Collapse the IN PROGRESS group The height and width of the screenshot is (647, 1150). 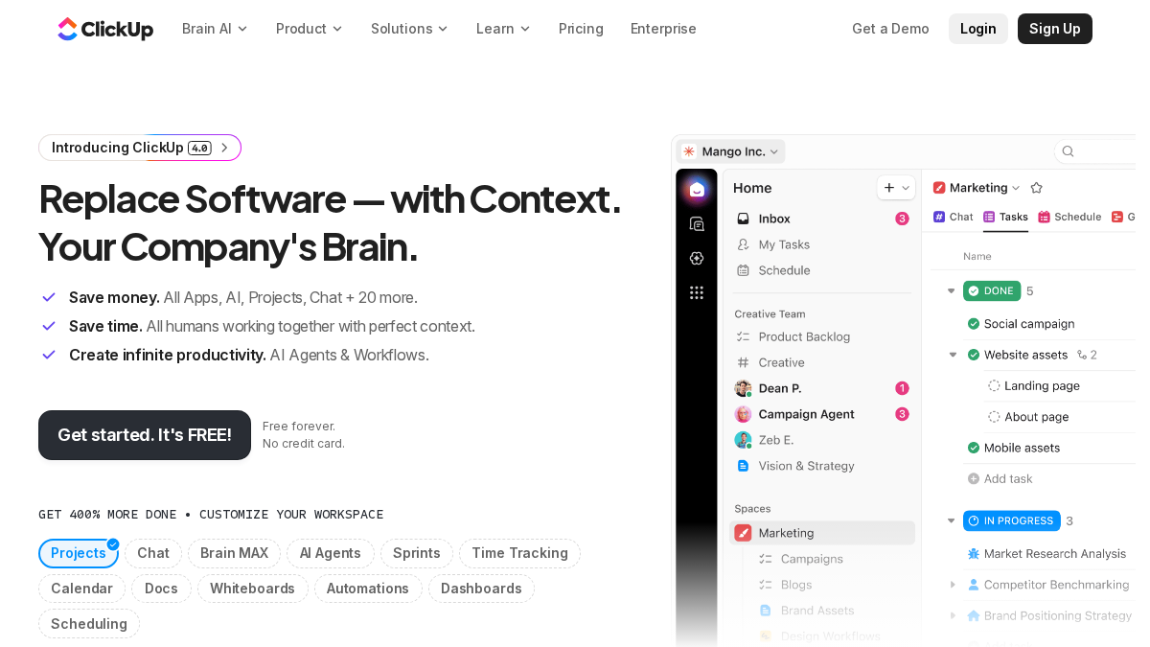click(x=951, y=520)
